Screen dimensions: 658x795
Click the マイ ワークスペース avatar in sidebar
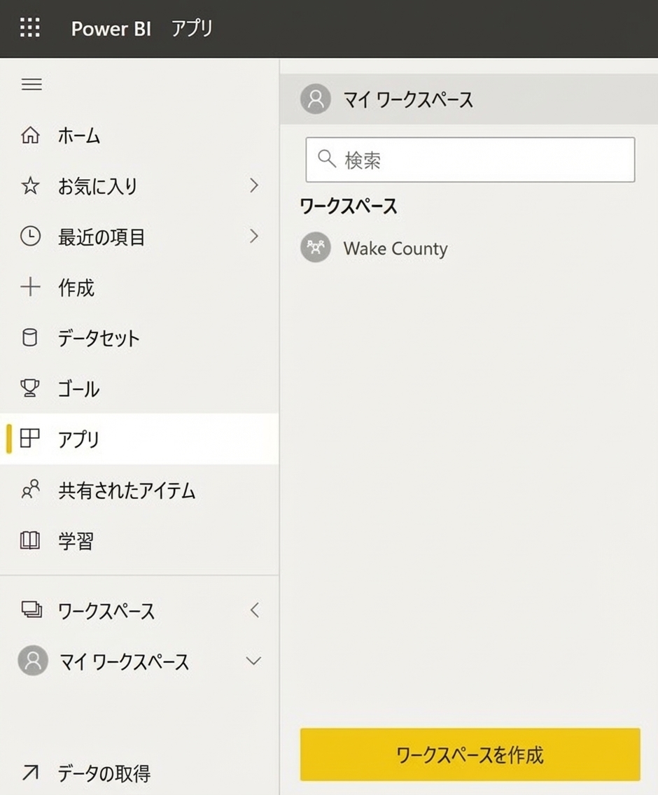point(33,661)
